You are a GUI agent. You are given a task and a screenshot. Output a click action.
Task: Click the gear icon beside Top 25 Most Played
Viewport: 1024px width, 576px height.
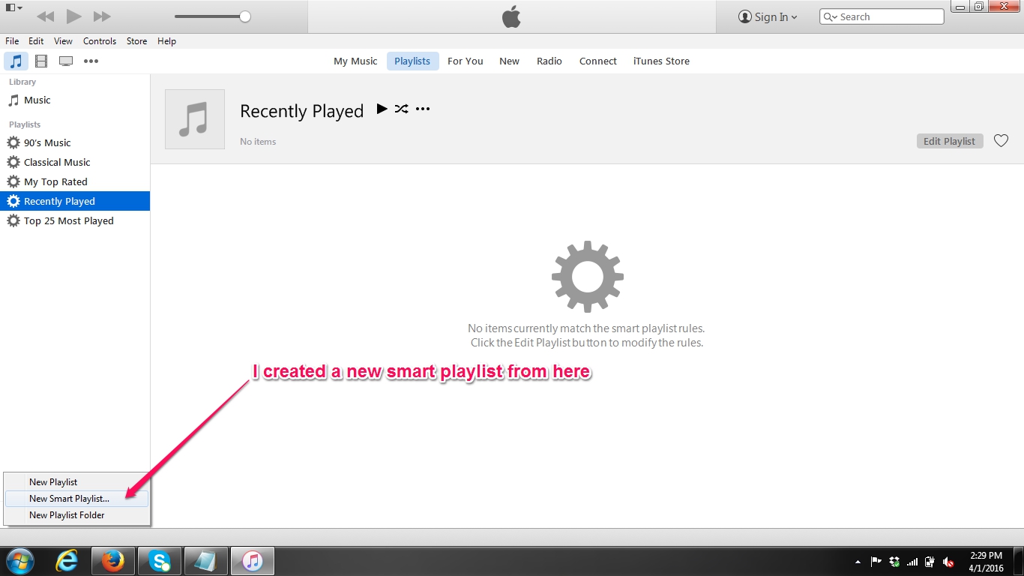[x=13, y=220]
